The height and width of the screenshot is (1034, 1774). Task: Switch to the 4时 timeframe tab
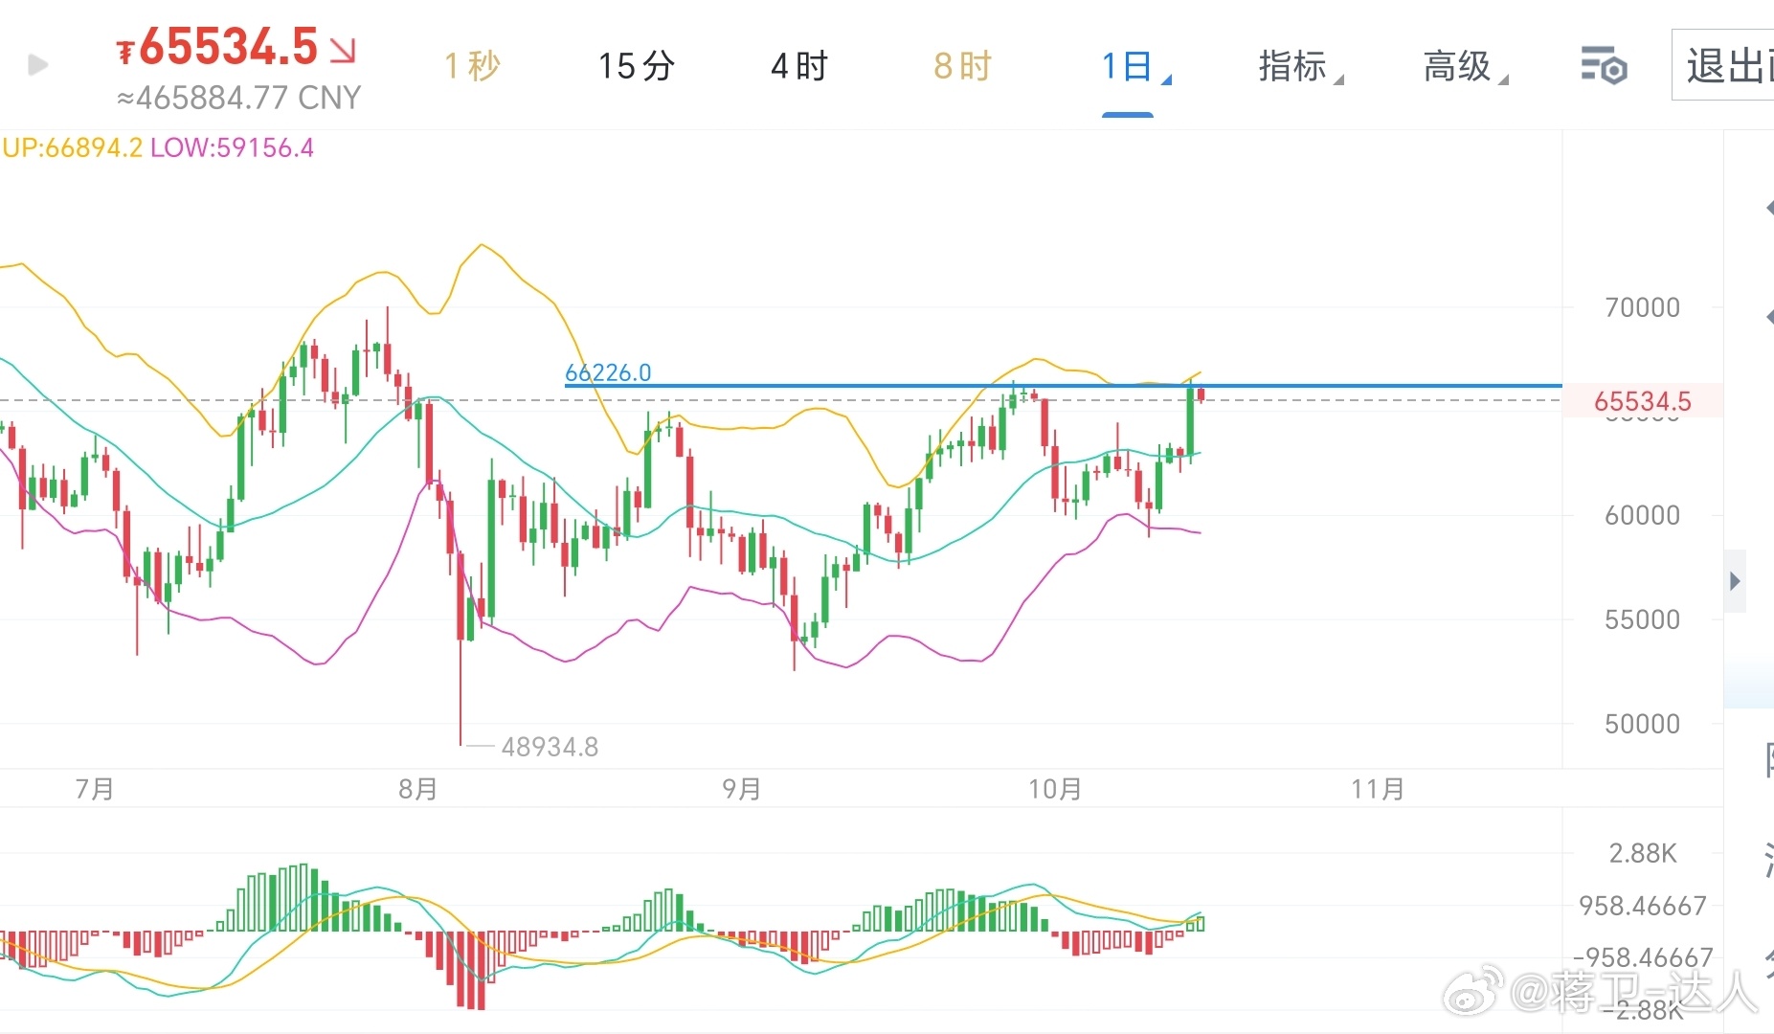click(799, 66)
